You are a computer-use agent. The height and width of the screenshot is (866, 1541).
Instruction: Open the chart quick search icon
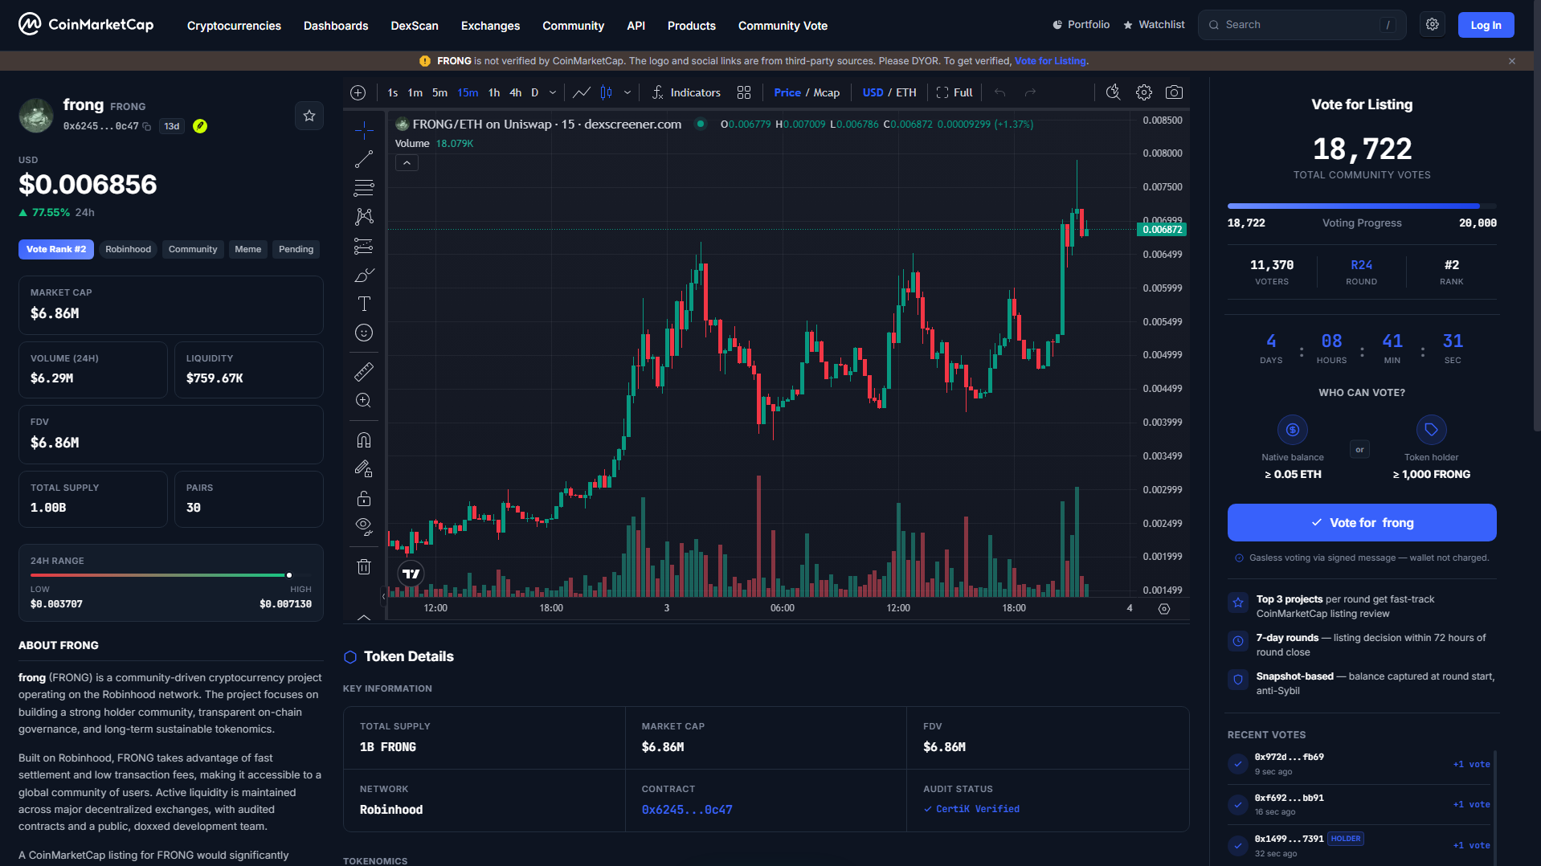point(1113,92)
